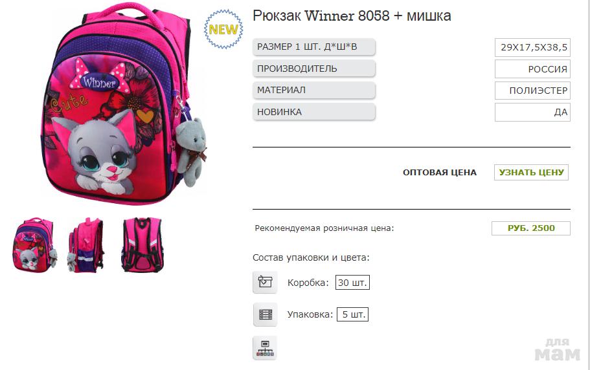Click the 30 шт. box quantity
590x370 pixels.
click(352, 283)
